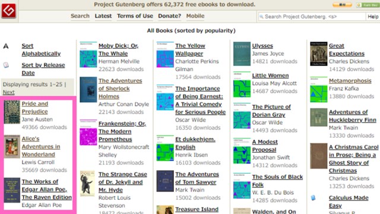Click the Project Gutenberg logo icon
This screenshot has width=380, height=214.
coord(9,11)
